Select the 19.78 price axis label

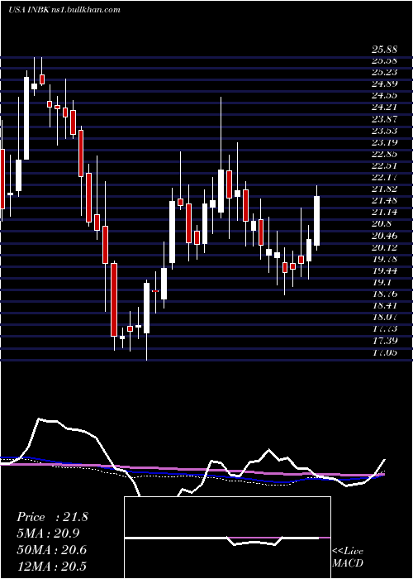383,259
